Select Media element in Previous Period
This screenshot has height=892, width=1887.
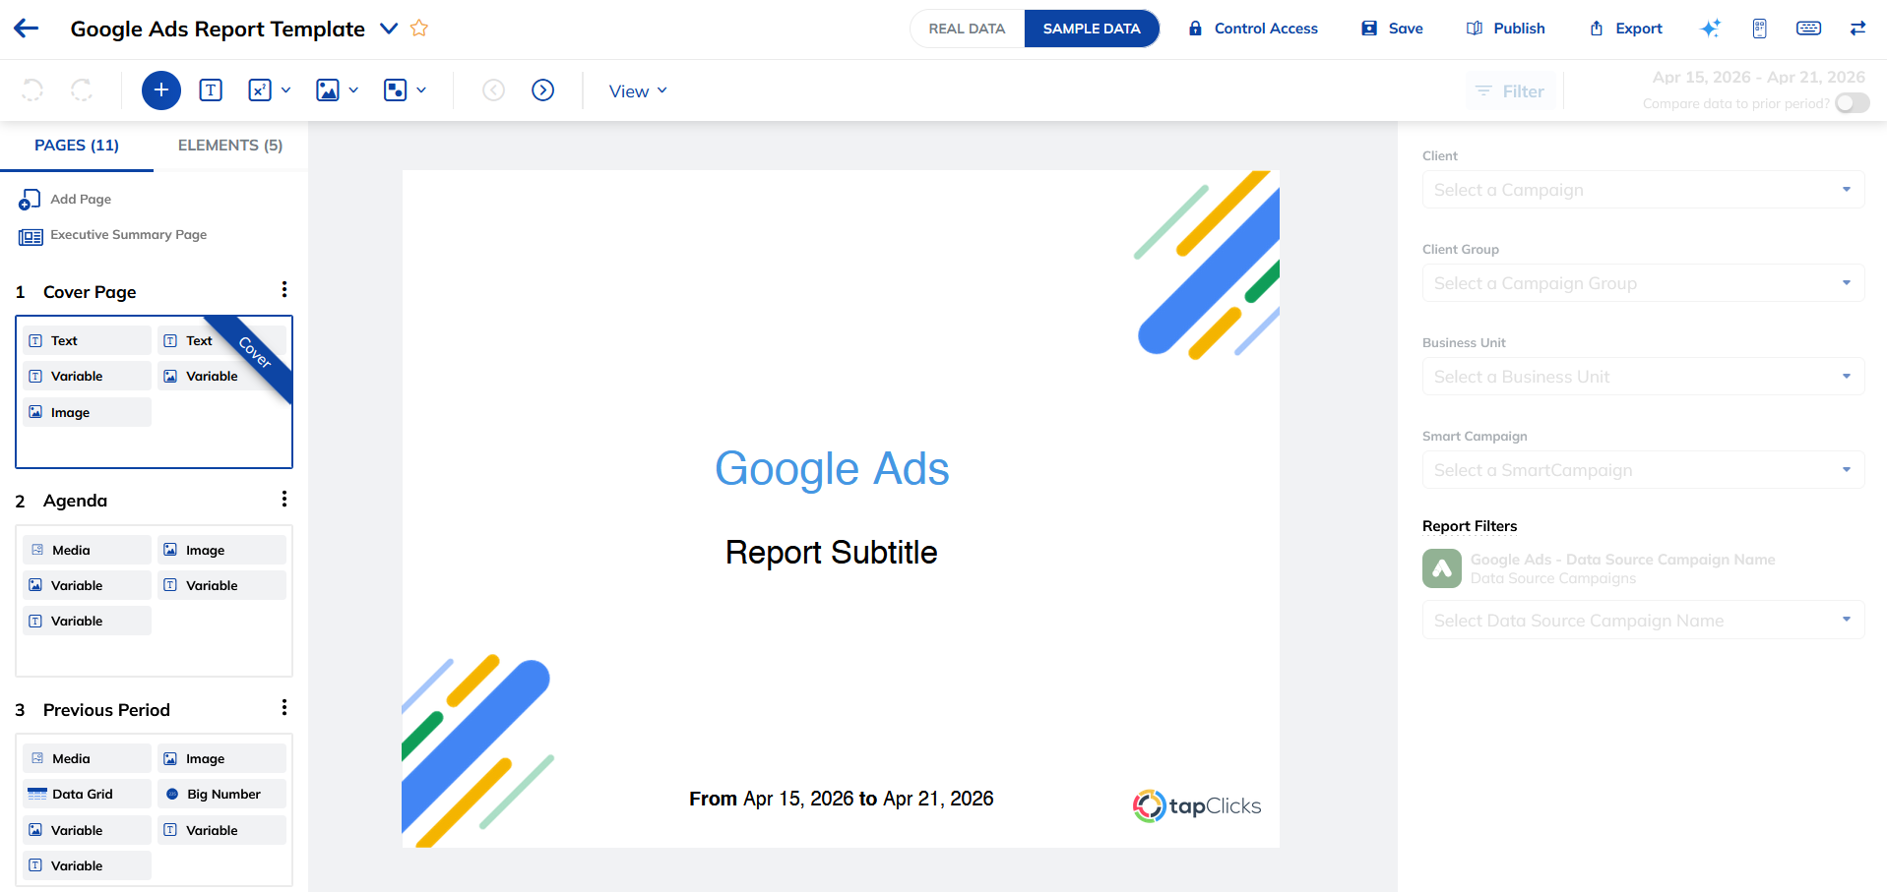coord(87,758)
